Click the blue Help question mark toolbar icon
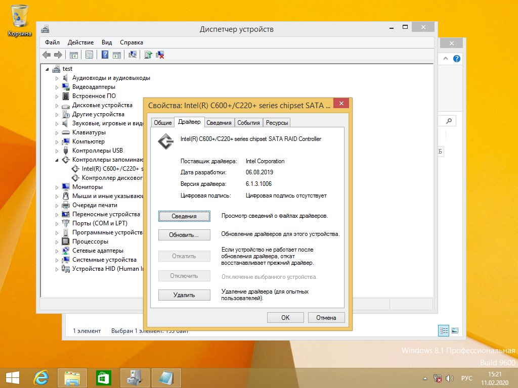518x388 pixels. coord(105,55)
